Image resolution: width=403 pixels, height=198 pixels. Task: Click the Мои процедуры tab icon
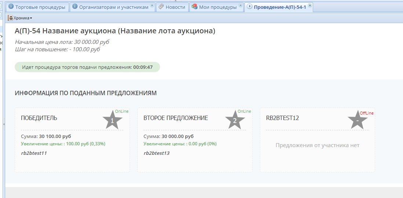pos(195,7)
